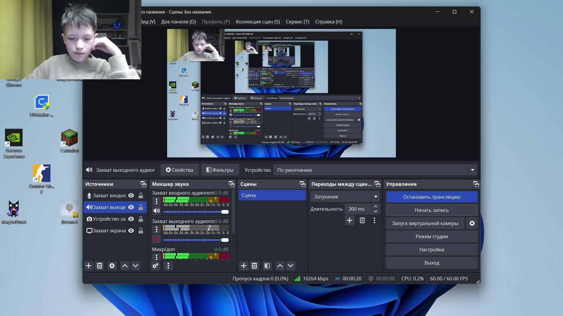Click Длительность 300 ms field
563x316 pixels.
point(358,209)
